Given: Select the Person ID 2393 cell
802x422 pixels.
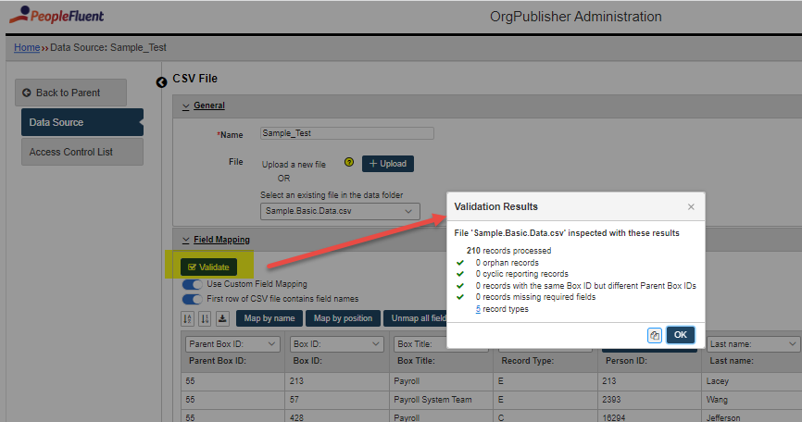Looking at the screenshot, I should point(649,400).
